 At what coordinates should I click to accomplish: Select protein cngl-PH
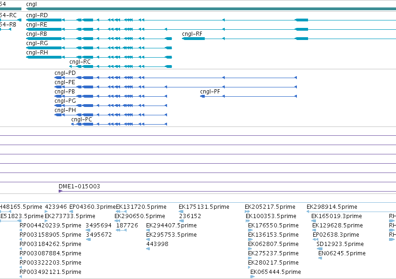click(x=111, y=115)
